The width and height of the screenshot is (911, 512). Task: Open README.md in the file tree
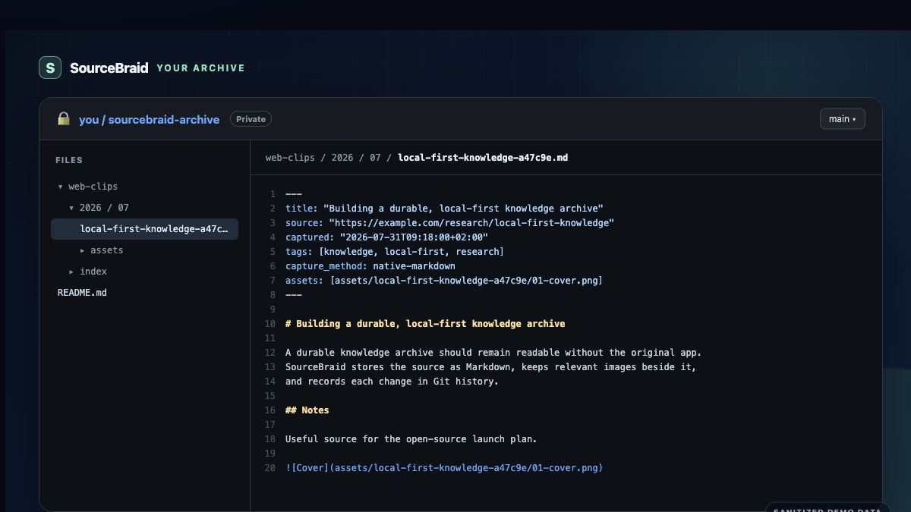pos(82,293)
